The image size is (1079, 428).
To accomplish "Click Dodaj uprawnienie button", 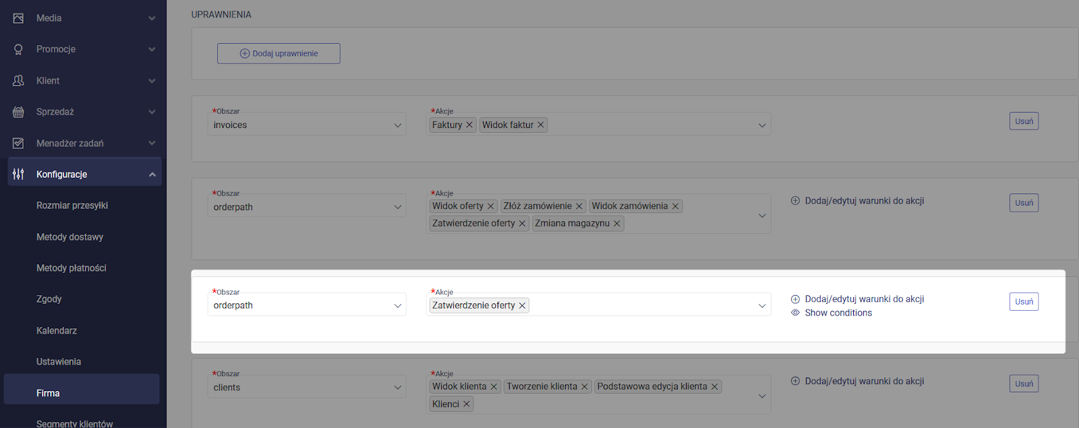I will (279, 53).
